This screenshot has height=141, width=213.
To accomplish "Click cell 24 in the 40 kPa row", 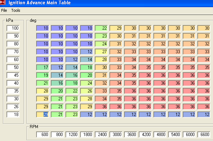I will (86, 83).
